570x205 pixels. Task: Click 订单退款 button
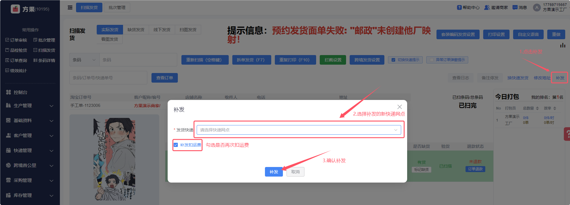(475, 169)
